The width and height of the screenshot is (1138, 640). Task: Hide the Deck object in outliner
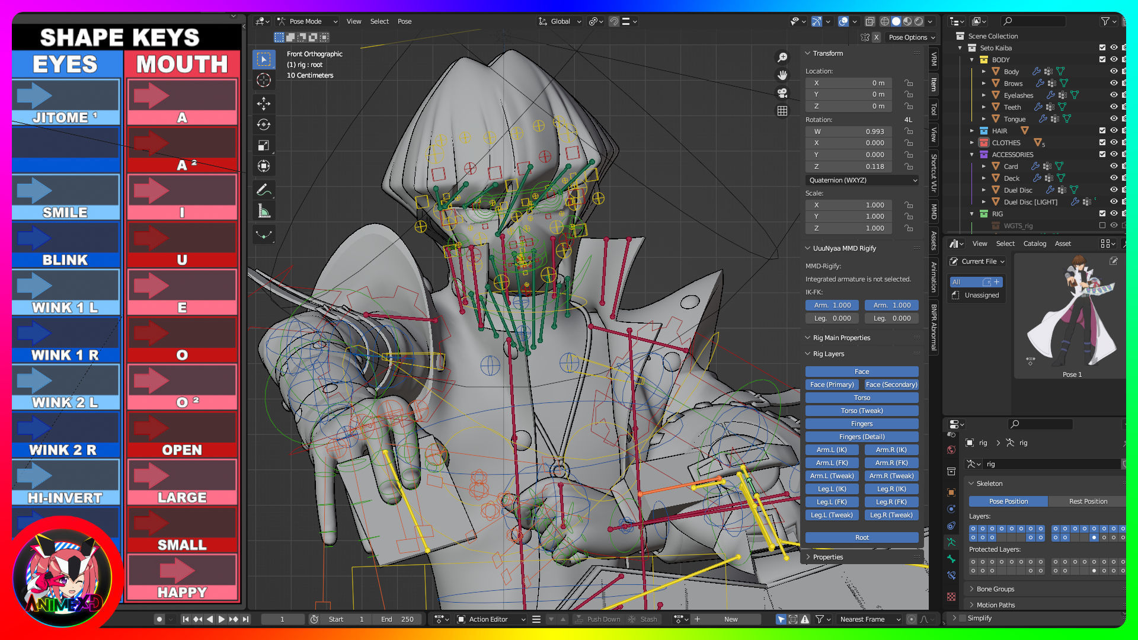[x=1114, y=178]
